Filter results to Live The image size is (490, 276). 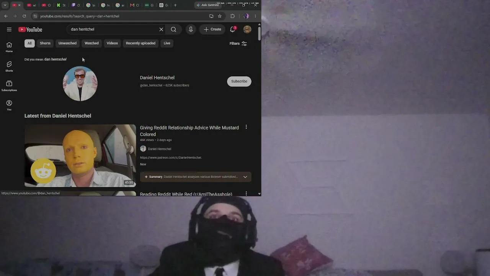pos(167,43)
